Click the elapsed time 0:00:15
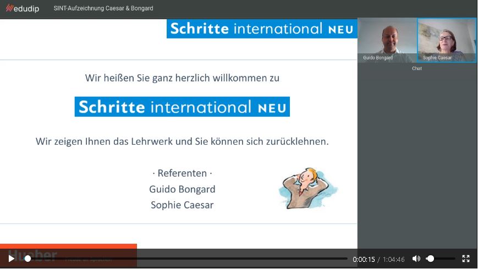The width and height of the screenshot is (478, 269). point(364,259)
